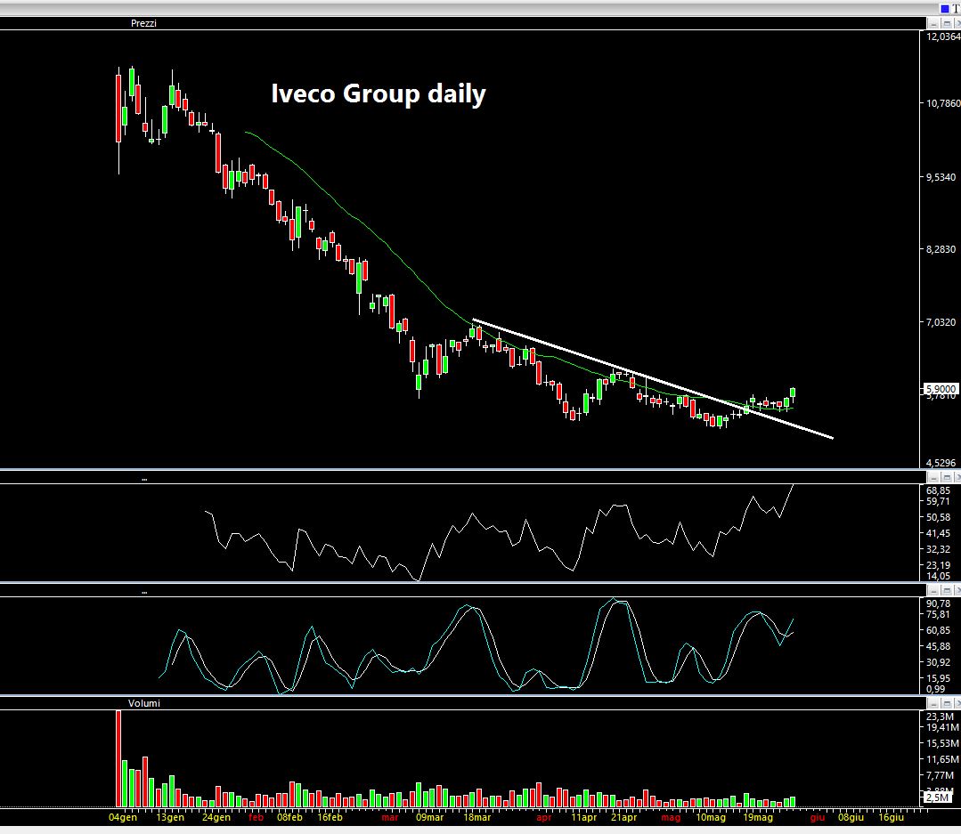Click the 90,78 stochastic axis value
961x834 pixels.
point(939,603)
